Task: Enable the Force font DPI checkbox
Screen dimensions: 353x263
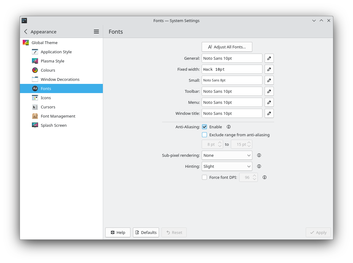Action: point(204,177)
